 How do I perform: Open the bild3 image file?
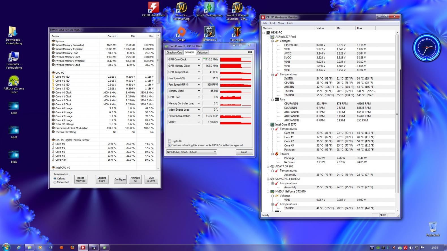tap(14, 132)
